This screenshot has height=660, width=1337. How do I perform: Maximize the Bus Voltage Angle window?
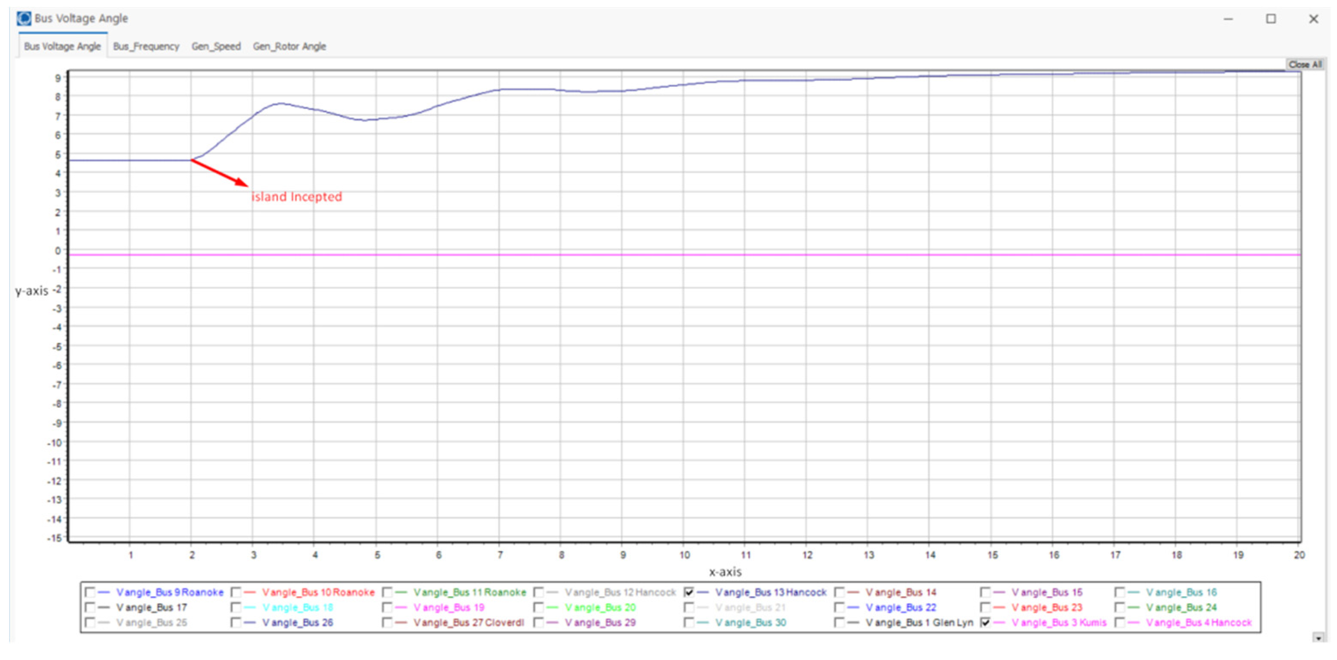[x=1271, y=19]
